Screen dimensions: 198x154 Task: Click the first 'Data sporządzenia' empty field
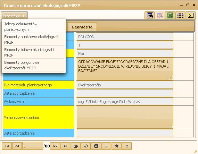click(125, 93)
